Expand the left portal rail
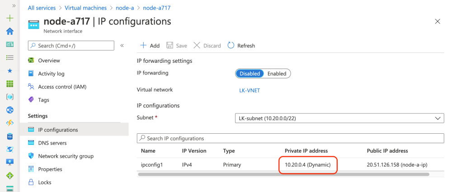The width and height of the screenshot is (452, 192). [14, 6]
